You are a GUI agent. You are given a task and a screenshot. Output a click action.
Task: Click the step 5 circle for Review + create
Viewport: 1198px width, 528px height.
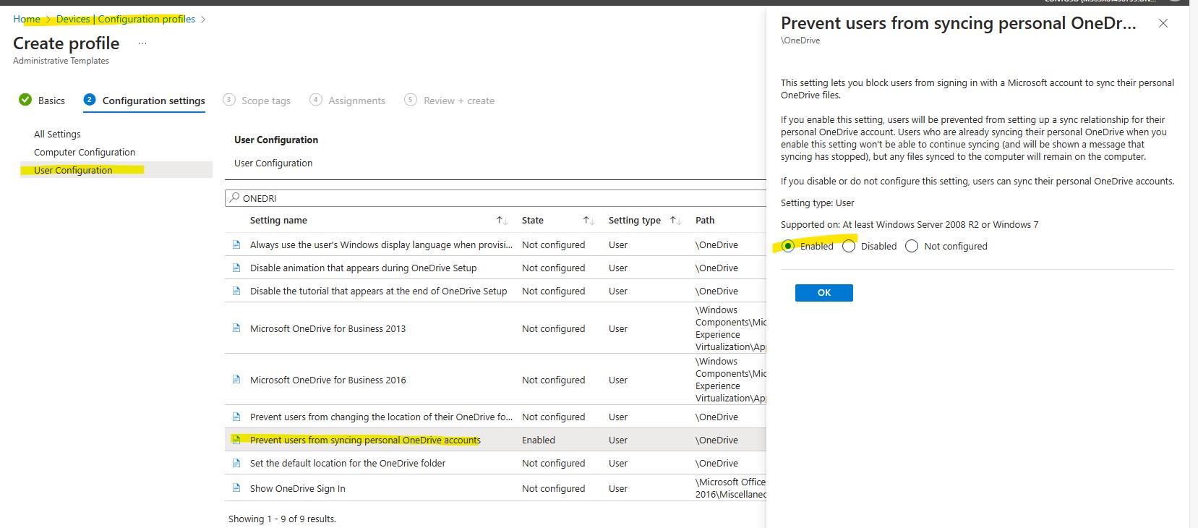click(x=411, y=100)
